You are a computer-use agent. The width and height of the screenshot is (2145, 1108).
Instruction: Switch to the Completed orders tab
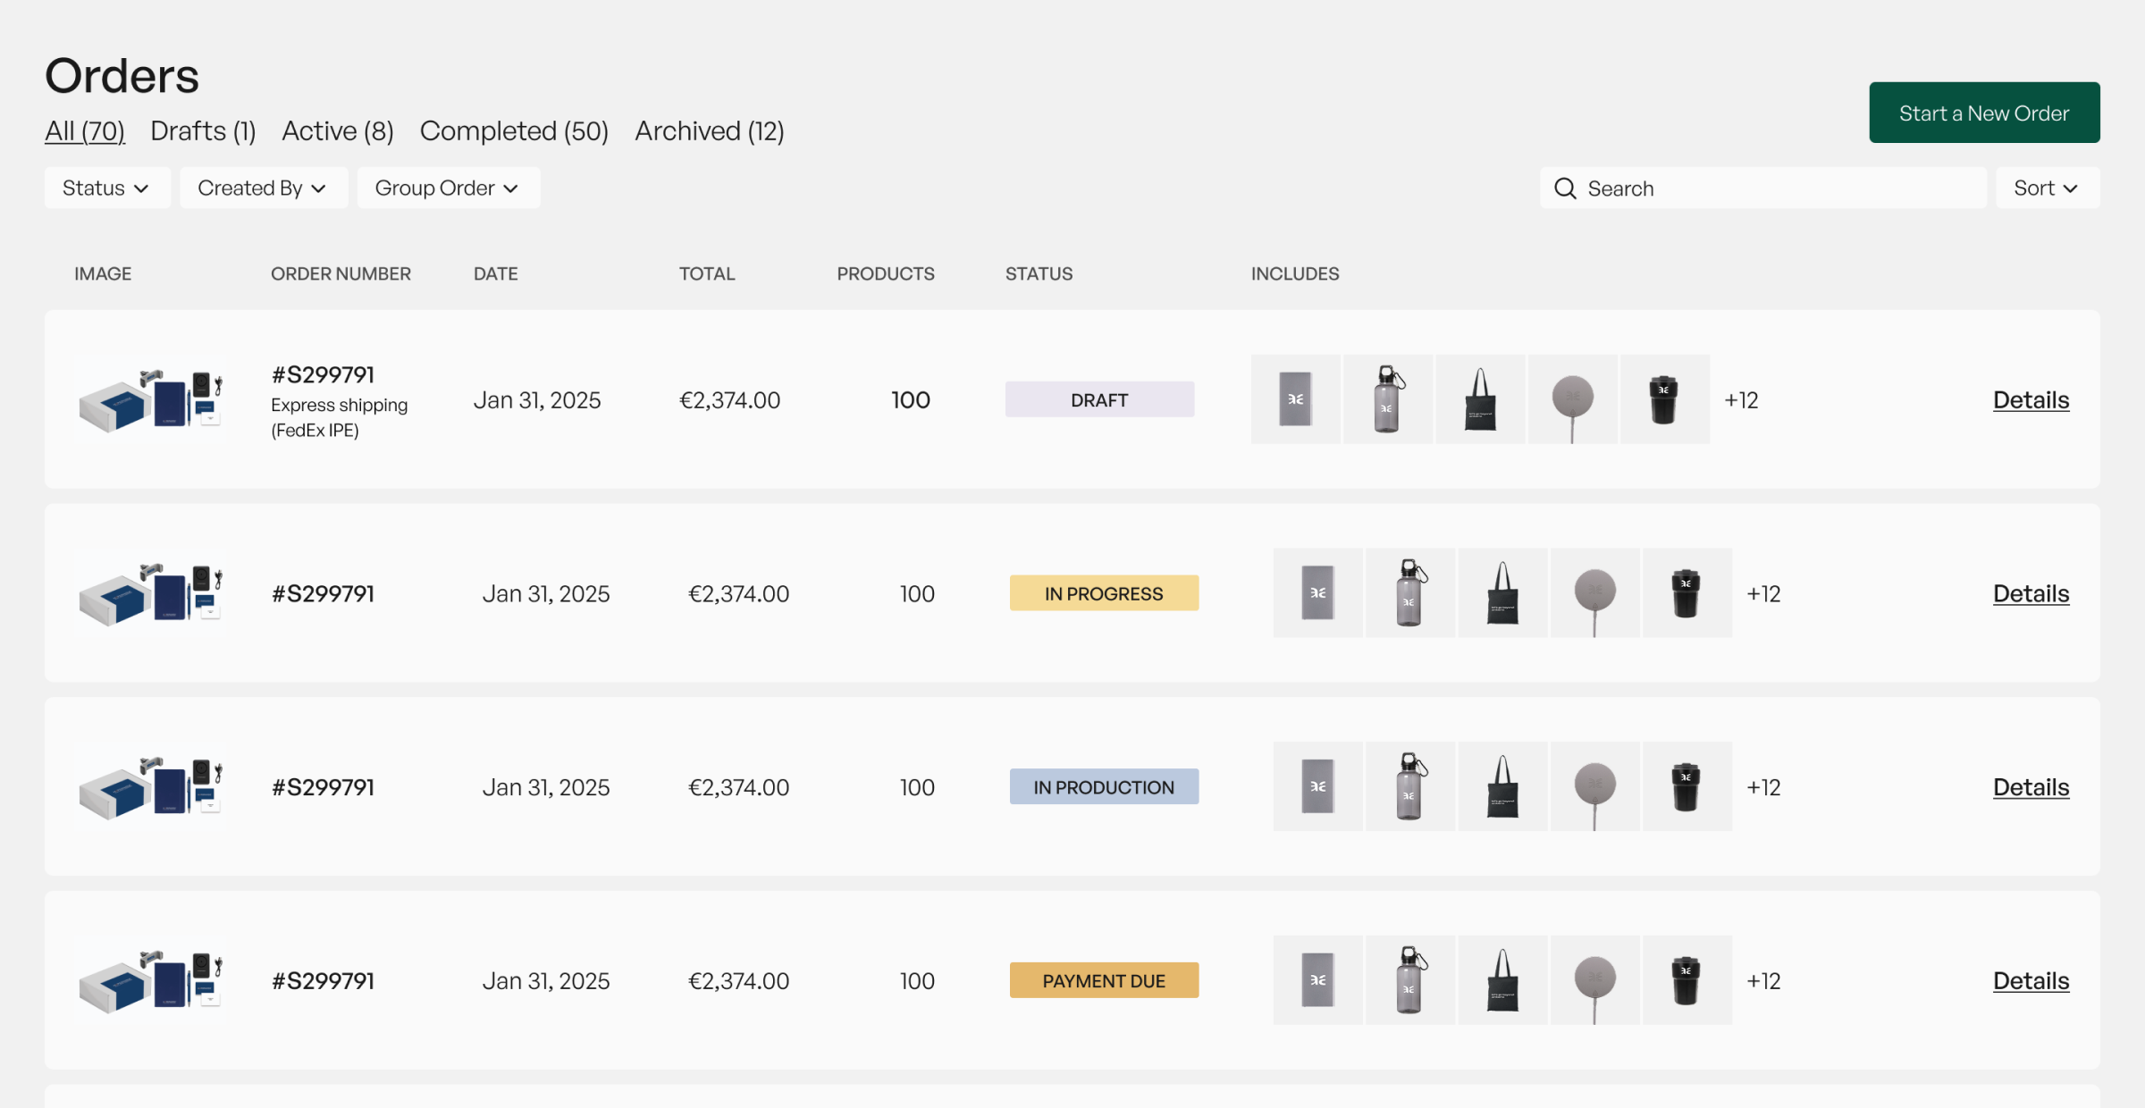pyautogui.click(x=514, y=130)
